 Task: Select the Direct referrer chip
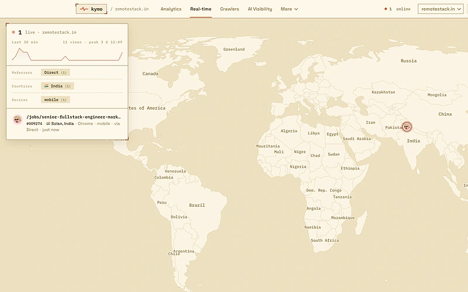click(56, 72)
